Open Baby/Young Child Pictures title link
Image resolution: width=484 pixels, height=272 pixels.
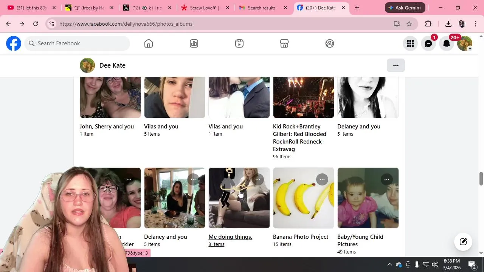point(360,241)
